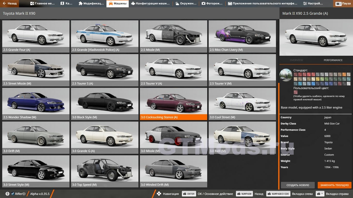Open the Настройки tab
The width and height of the screenshot is (353, 198).
click(313, 4)
